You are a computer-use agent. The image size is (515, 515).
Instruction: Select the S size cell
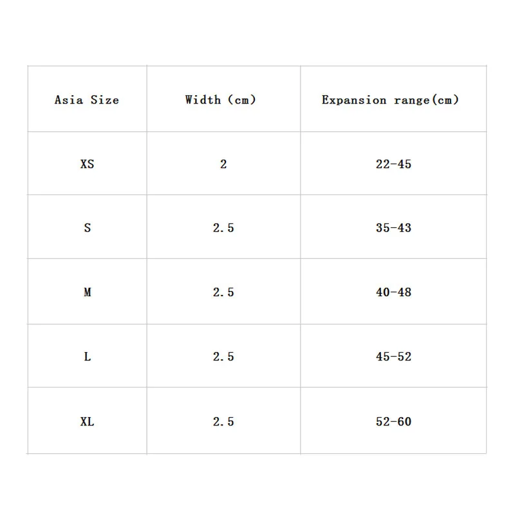point(88,227)
